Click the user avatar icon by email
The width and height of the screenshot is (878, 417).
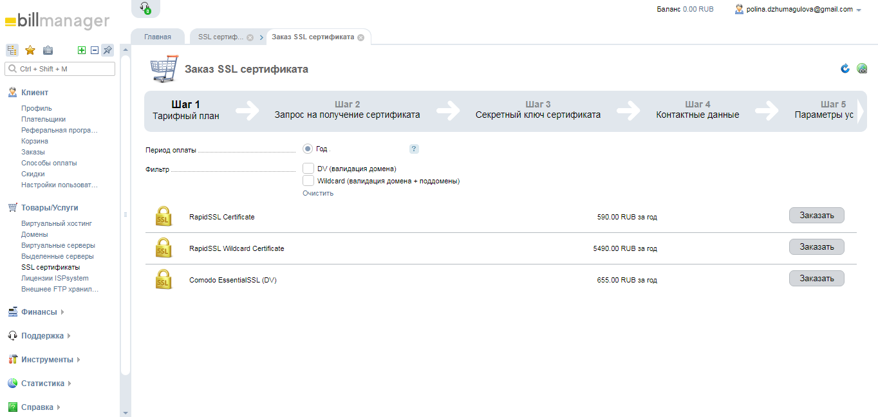pyautogui.click(x=739, y=9)
